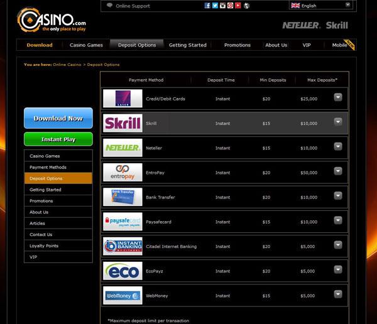
Task: Click the EcoPayz eco logo
Action: 123,271
